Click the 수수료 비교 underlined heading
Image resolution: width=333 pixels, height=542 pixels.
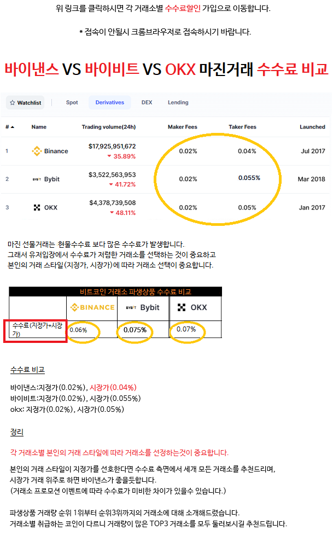[27, 370]
